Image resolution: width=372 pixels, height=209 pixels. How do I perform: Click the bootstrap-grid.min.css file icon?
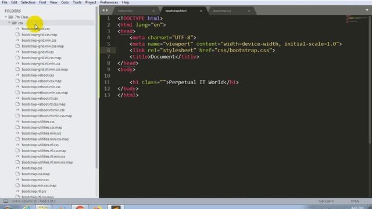(x=17, y=40)
